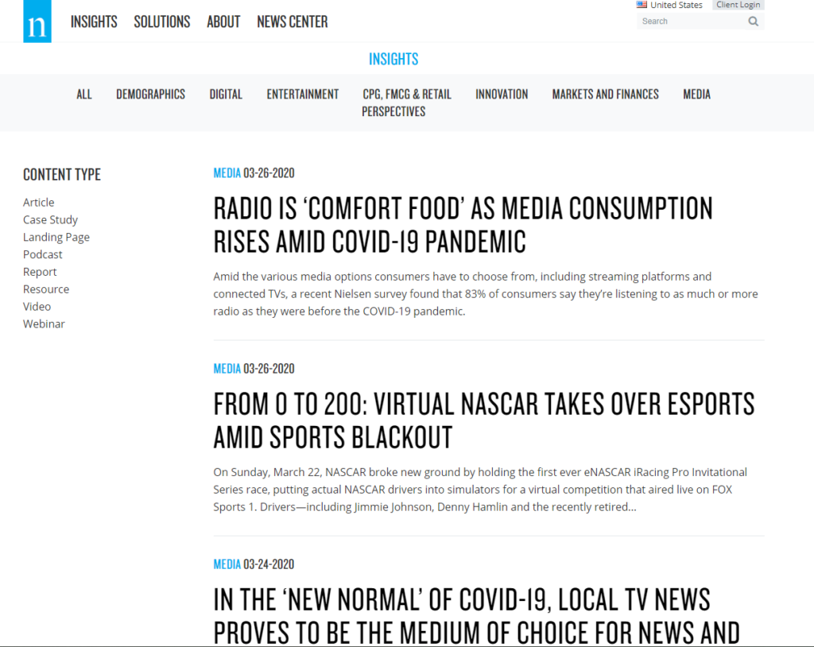This screenshot has width=814, height=647.
Task: Select the CPG, FMCG & Retail tab
Action: (407, 94)
